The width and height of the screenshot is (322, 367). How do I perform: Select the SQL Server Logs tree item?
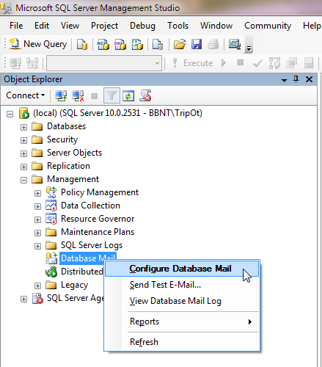(x=92, y=245)
